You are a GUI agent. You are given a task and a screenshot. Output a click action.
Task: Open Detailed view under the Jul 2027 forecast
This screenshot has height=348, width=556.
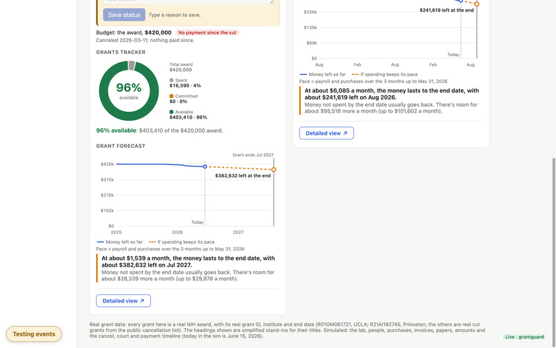pyautogui.click(x=123, y=301)
